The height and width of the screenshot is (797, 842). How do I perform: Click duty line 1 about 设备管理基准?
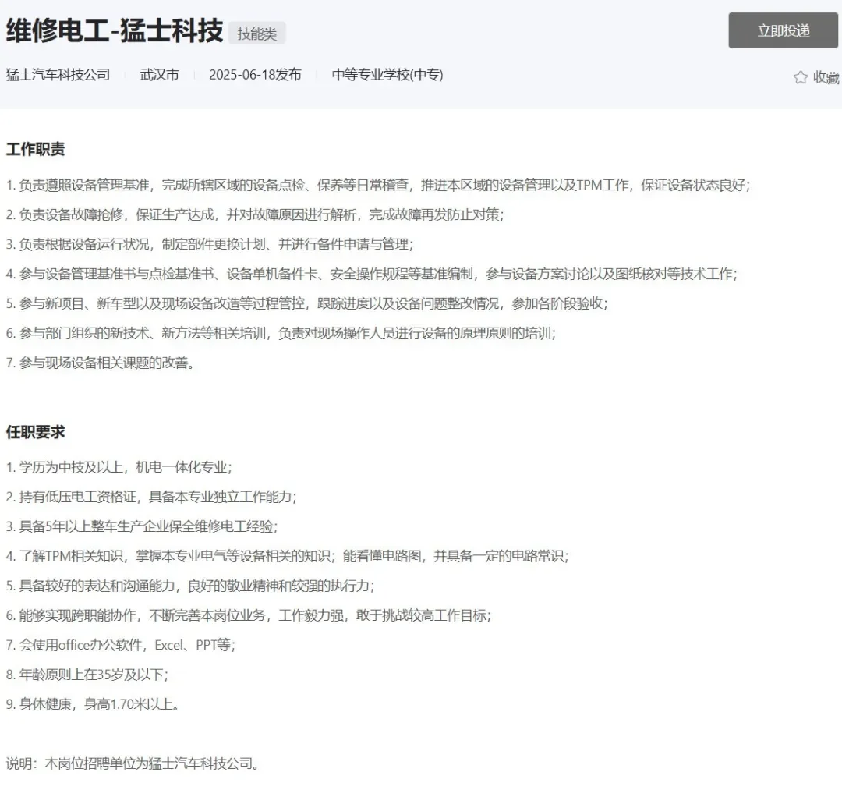click(378, 186)
